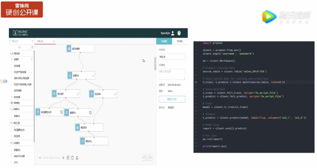The image size is (317, 168).
Task: Click the green checkmark on 数据拆分 node
Action: tap(93, 75)
